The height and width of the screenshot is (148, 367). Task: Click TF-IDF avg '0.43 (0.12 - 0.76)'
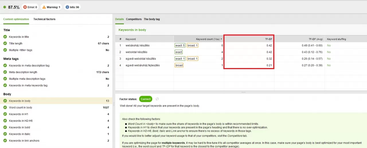click(x=312, y=52)
